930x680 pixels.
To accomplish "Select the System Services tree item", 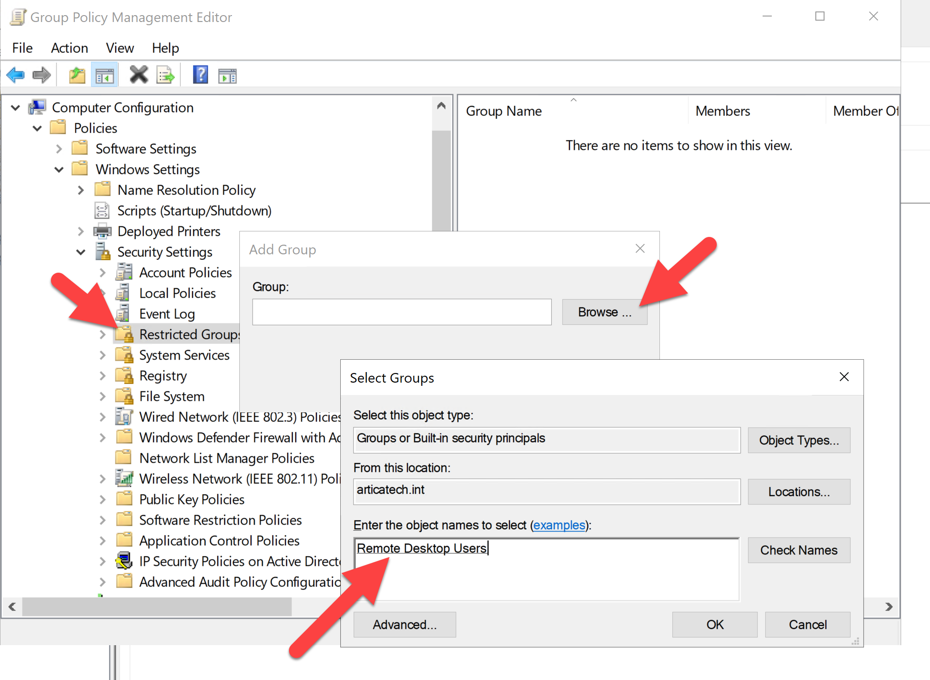I will coord(184,355).
